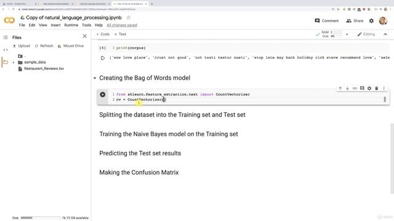Select heading 'Training the Naive Bayes model'
This screenshot has width=394, height=221.
[x=168, y=134]
